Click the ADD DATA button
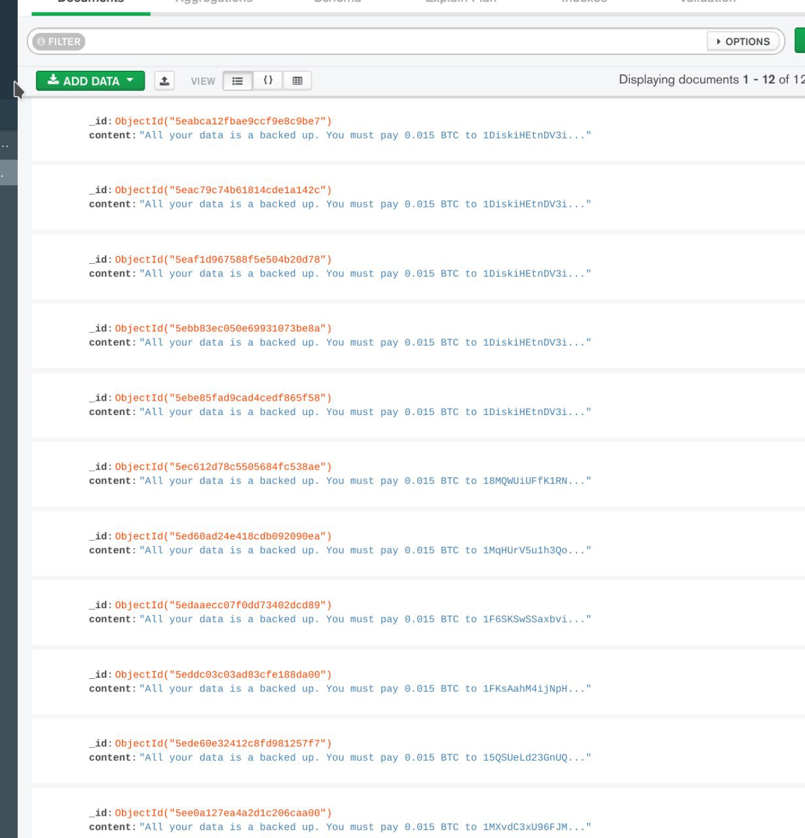Viewport: 805px width, 838px height. pos(90,81)
